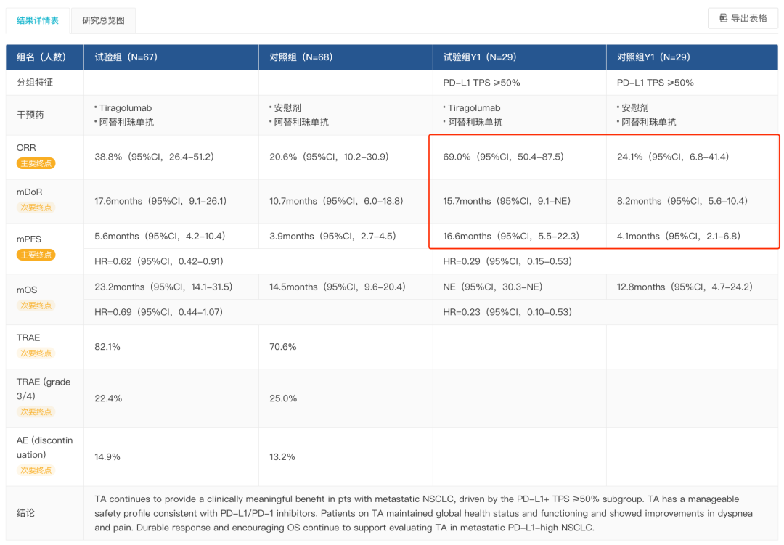Click the 次要终点 badge under mDoR
This screenshot has height=545, width=784.
[36, 208]
